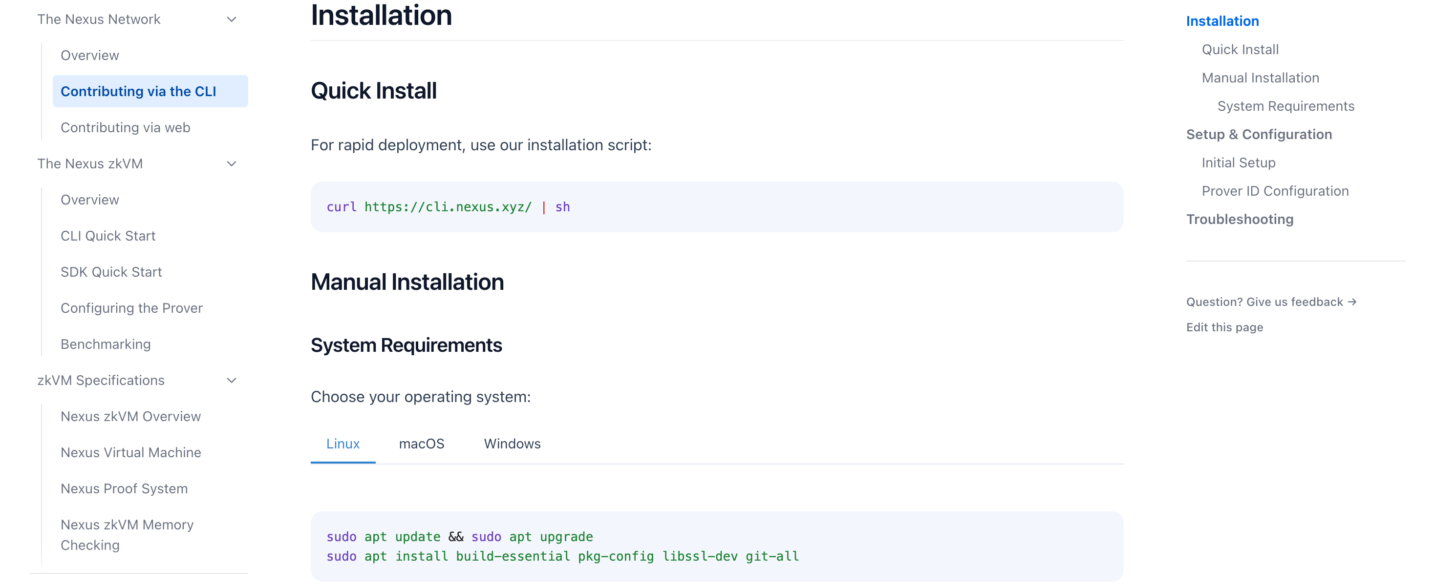Collapse The Nexus Network section chevron

(x=232, y=20)
